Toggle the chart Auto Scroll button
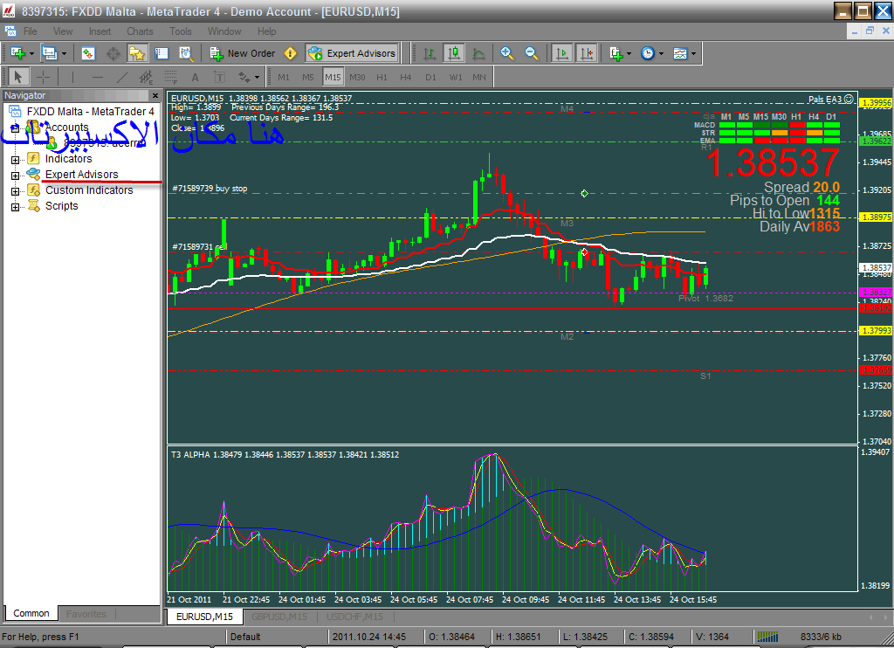This screenshot has height=648, width=894. [561, 53]
